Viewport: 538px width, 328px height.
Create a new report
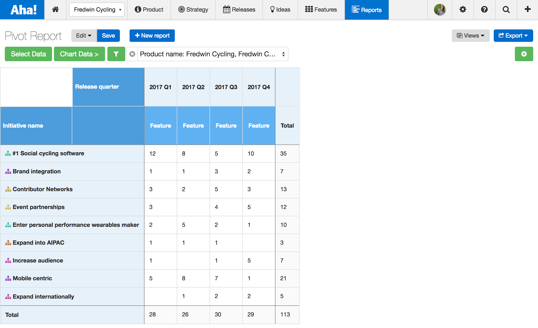click(x=152, y=36)
